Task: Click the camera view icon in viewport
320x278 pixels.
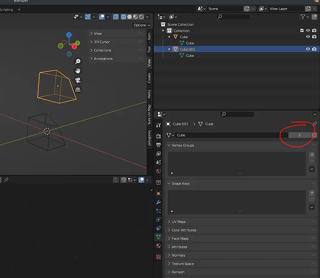Action: tap(78, 80)
